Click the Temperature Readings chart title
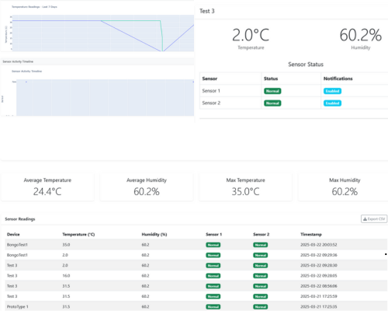 [x=34, y=7]
